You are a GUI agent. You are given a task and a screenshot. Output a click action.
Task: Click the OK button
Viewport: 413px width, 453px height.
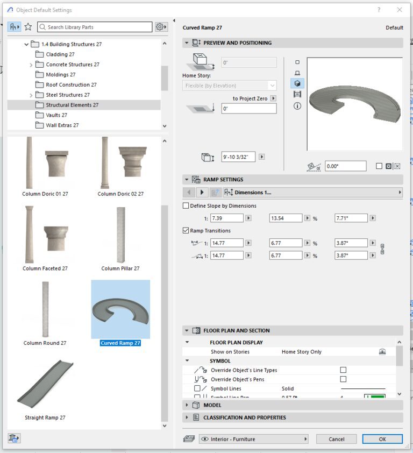click(x=382, y=439)
